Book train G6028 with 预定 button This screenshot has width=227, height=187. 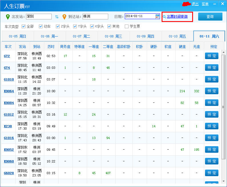tap(212, 173)
